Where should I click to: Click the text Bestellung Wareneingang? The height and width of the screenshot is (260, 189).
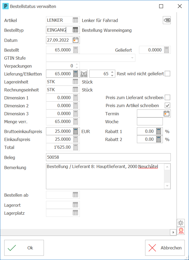(107, 30)
